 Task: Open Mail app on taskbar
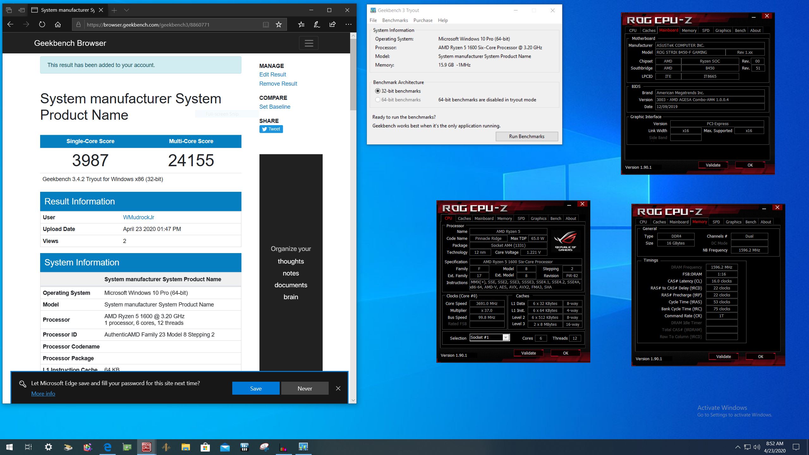(x=225, y=447)
